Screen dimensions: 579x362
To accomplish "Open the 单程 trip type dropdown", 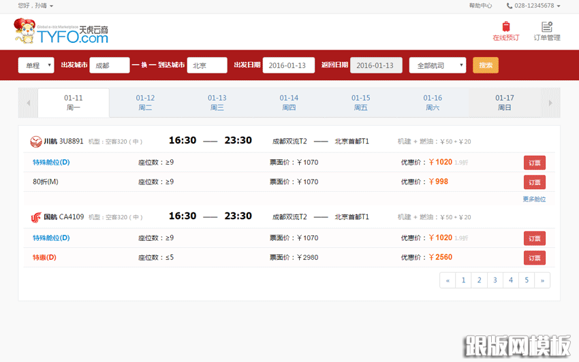I will pyautogui.click(x=37, y=65).
